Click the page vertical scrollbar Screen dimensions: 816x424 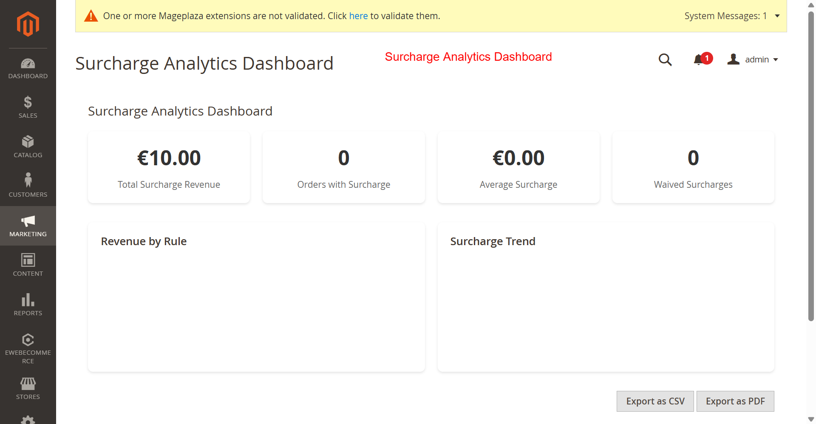click(x=811, y=170)
